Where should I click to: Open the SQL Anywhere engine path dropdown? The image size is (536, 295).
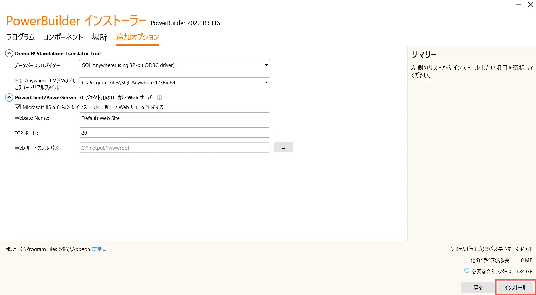(x=174, y=82)
